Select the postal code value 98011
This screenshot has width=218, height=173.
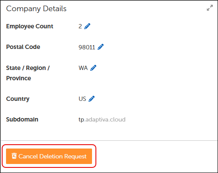pos(87,47)
